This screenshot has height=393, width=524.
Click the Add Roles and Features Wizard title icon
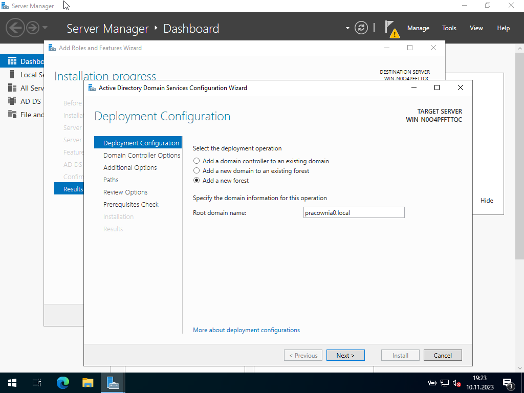pos(52,48)
